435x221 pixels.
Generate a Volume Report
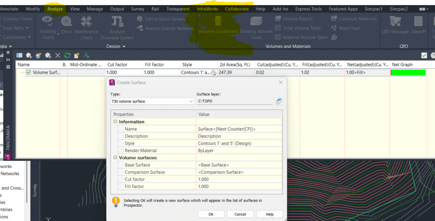coord(294,19)
